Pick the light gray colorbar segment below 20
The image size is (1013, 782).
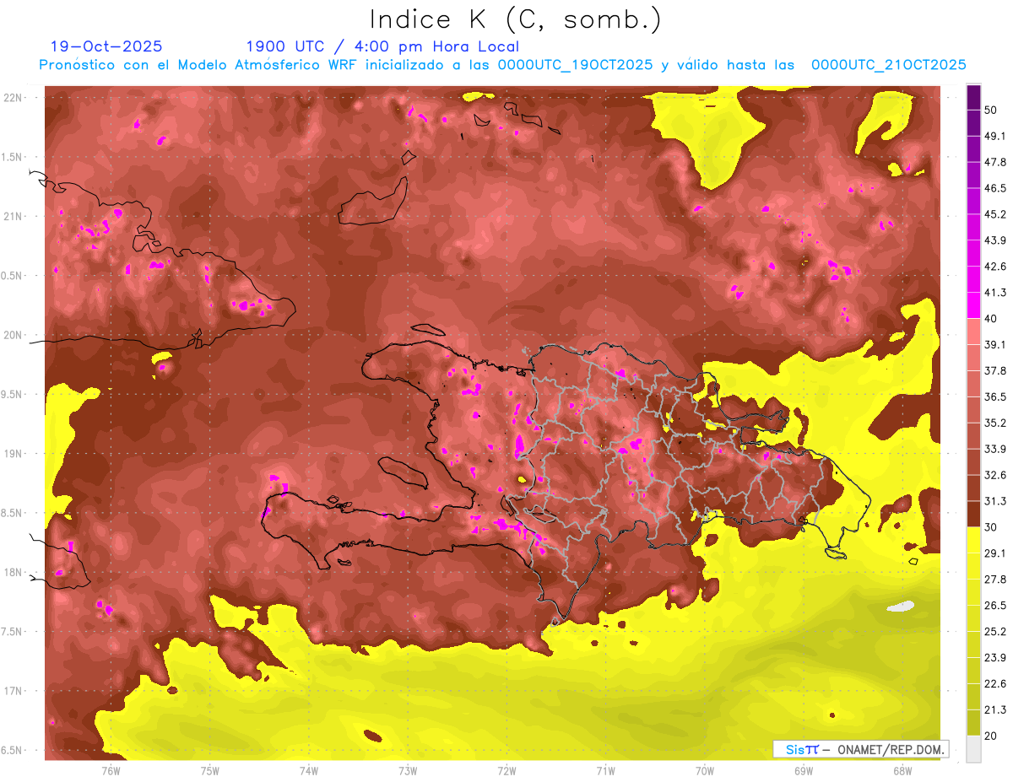[x=973, y=749]
